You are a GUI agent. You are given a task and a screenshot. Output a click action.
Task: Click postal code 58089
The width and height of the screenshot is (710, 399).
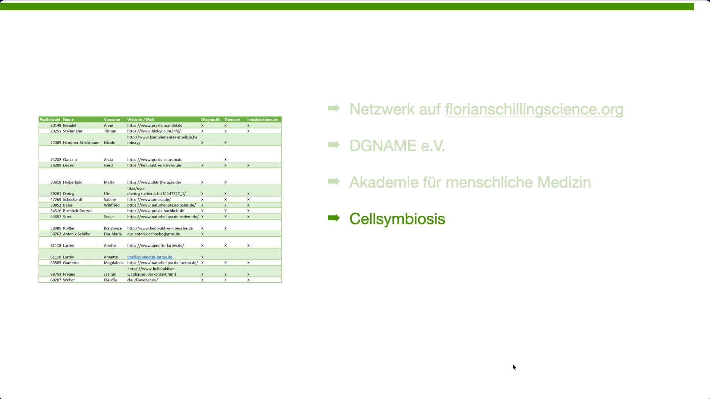pyautogui.click(x=56, y=228)
